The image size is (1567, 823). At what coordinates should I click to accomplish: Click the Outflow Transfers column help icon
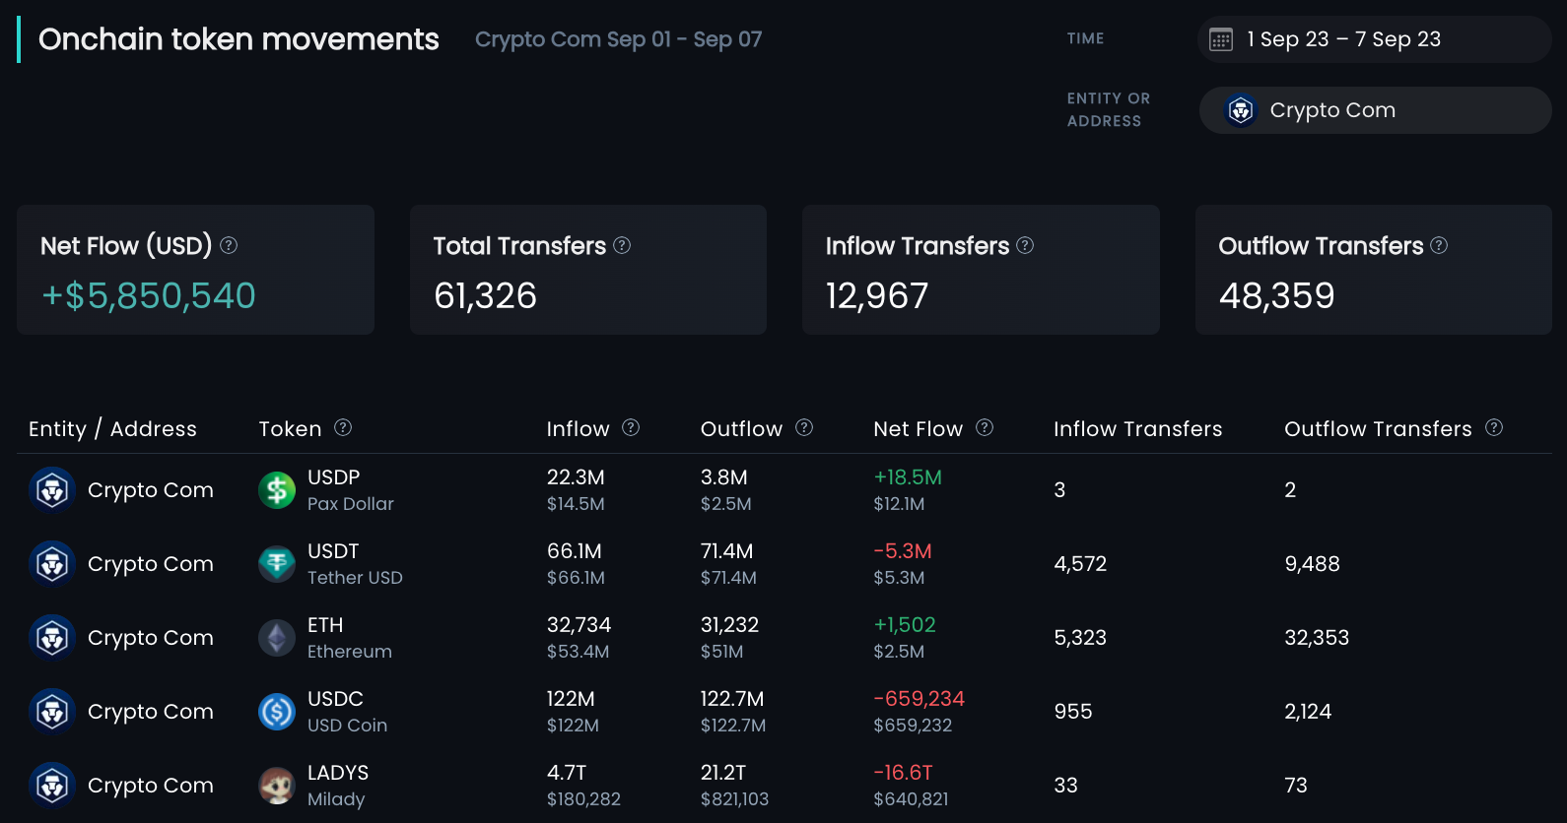click(1494, 427)
